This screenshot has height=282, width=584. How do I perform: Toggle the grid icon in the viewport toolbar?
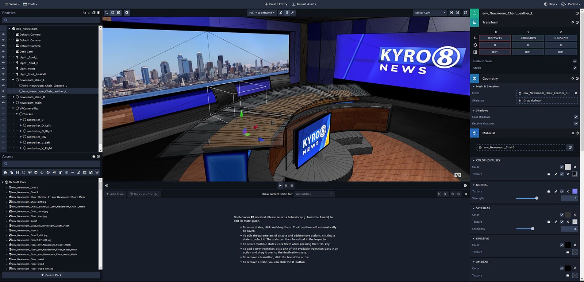tap(287, 12)
